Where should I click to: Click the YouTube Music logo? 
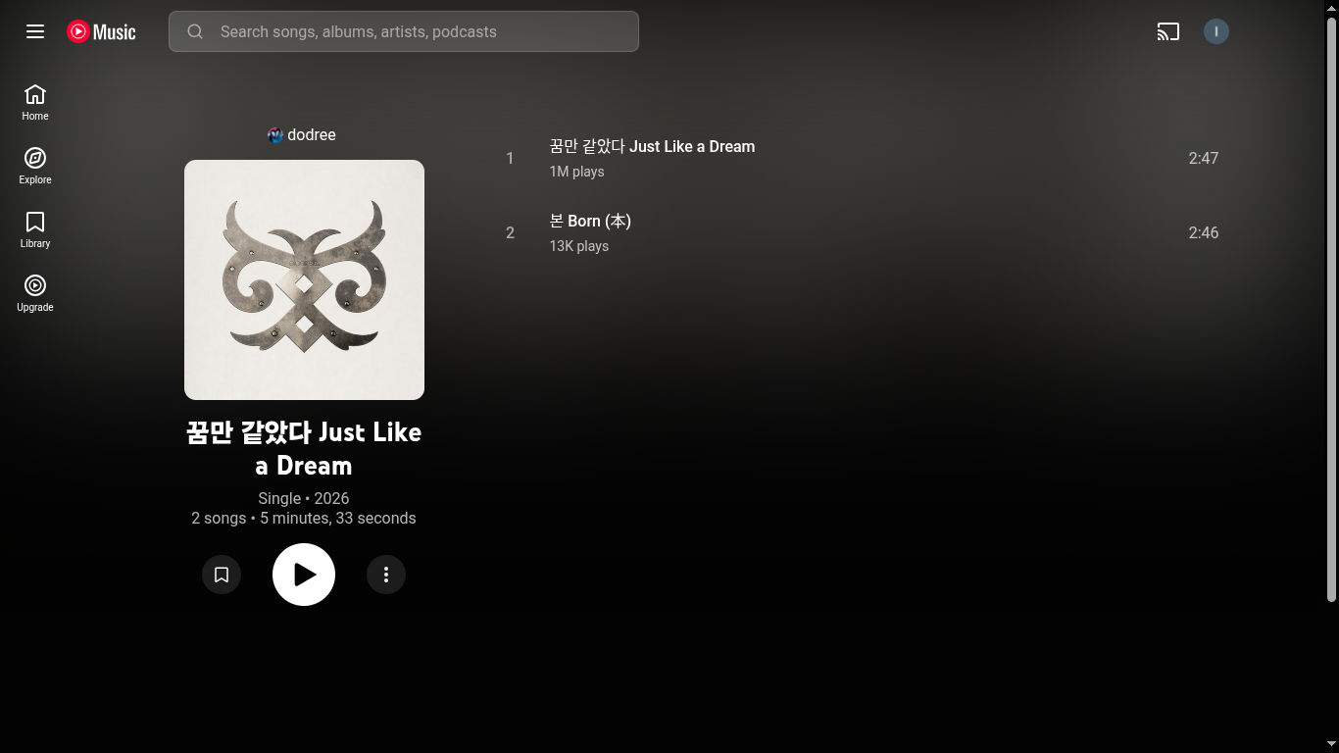click(x=101, y=31)
